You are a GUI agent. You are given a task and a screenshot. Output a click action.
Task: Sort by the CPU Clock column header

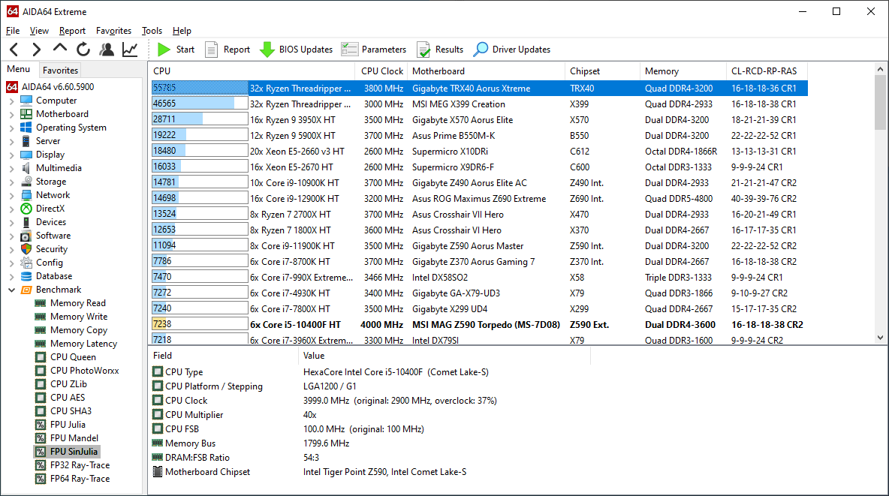tap(382, 71)
